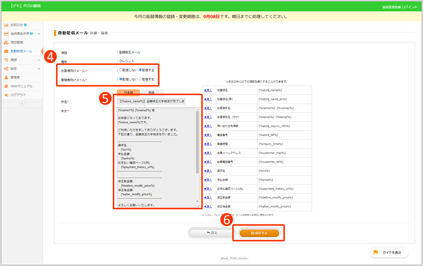Expand the 履歴 sidebar menu

click(39, 60)
